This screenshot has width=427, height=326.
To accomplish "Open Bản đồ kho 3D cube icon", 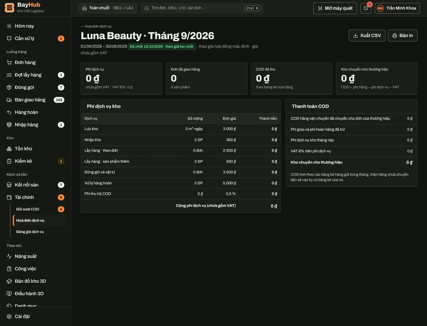I will click(9, 281).
